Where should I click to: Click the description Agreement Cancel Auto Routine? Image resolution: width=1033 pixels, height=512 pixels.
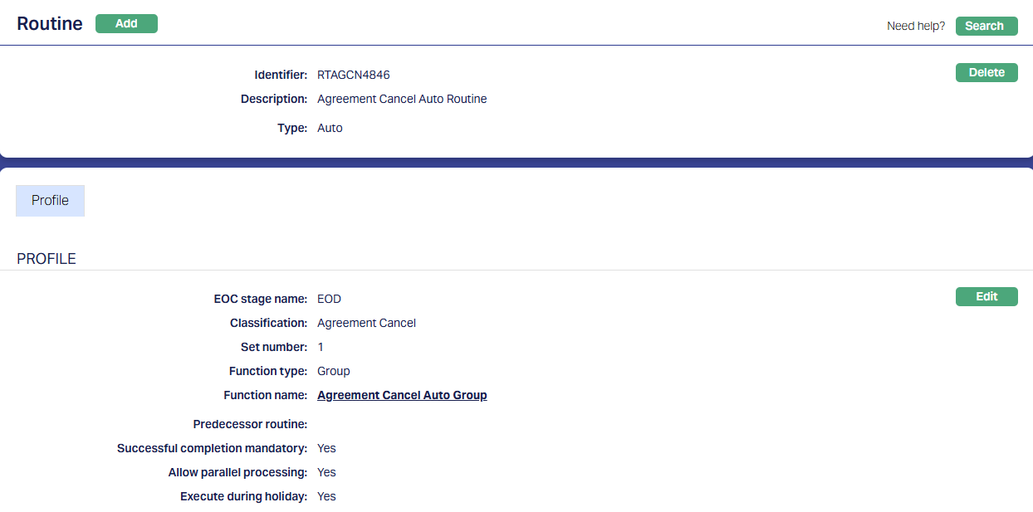[402, 100]
